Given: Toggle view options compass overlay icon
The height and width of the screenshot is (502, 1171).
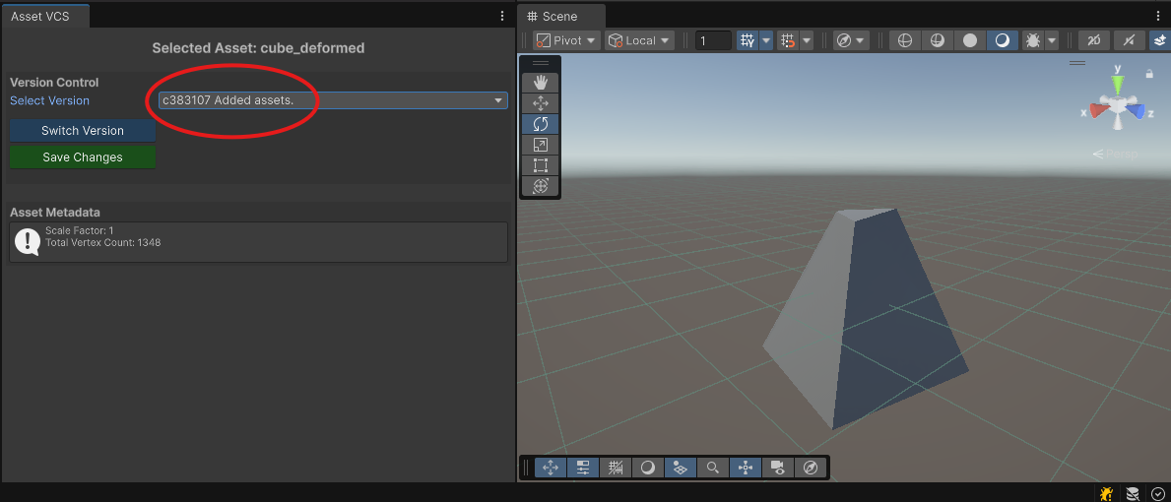Looking at the screenshot, I should pos(811,468).
